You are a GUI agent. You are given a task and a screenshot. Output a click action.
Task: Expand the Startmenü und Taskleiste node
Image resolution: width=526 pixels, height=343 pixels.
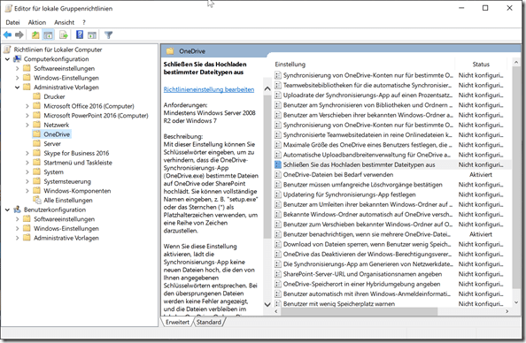pos(27,163)
